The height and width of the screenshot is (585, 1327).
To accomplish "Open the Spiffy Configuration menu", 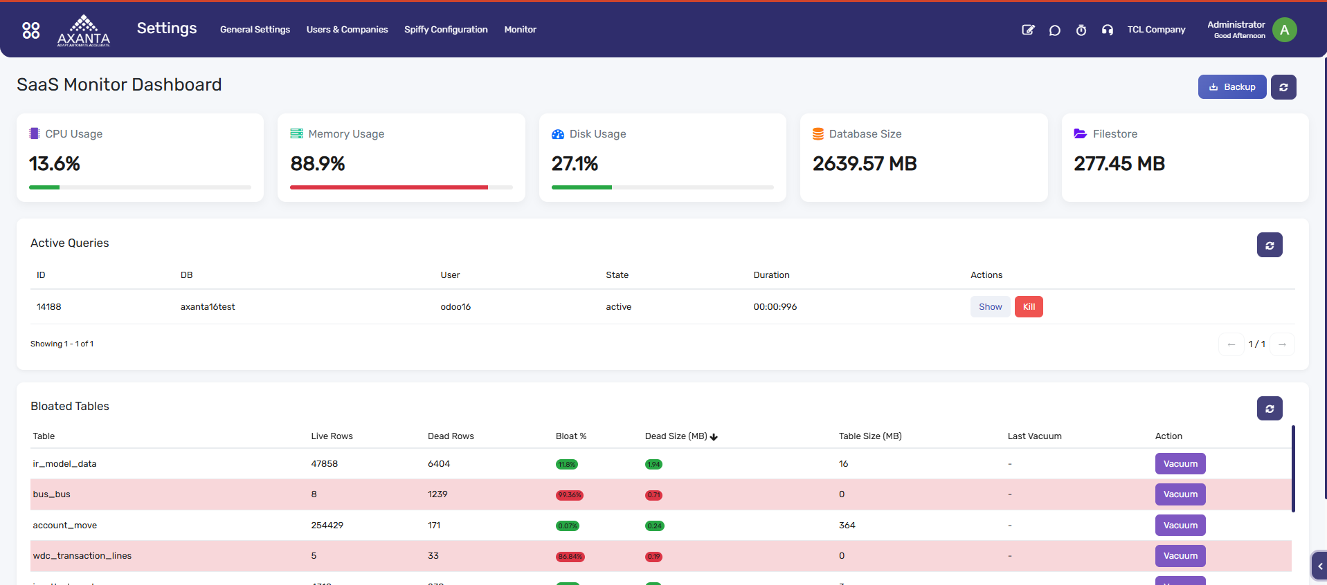I will pyautogui.click(x=446, y=30).
